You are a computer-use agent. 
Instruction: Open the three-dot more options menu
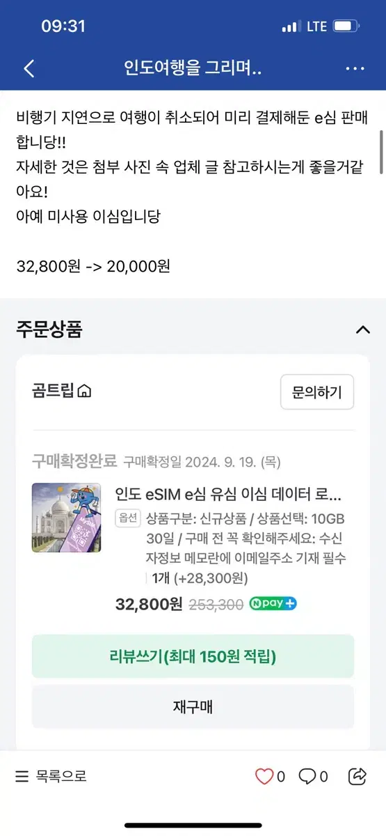click(355, 68)
